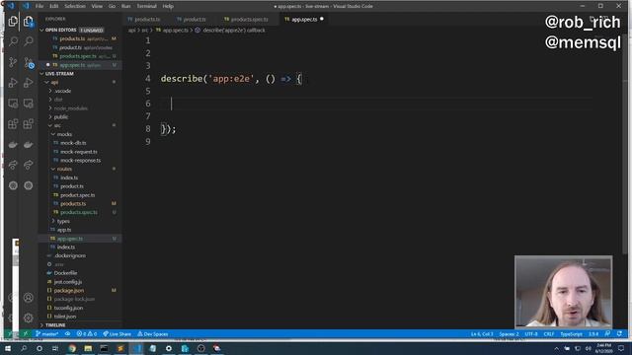This screenshot has height=355, width=632.
Task: Change the CRLF line ending setting
Action: (x=549, y=334)
